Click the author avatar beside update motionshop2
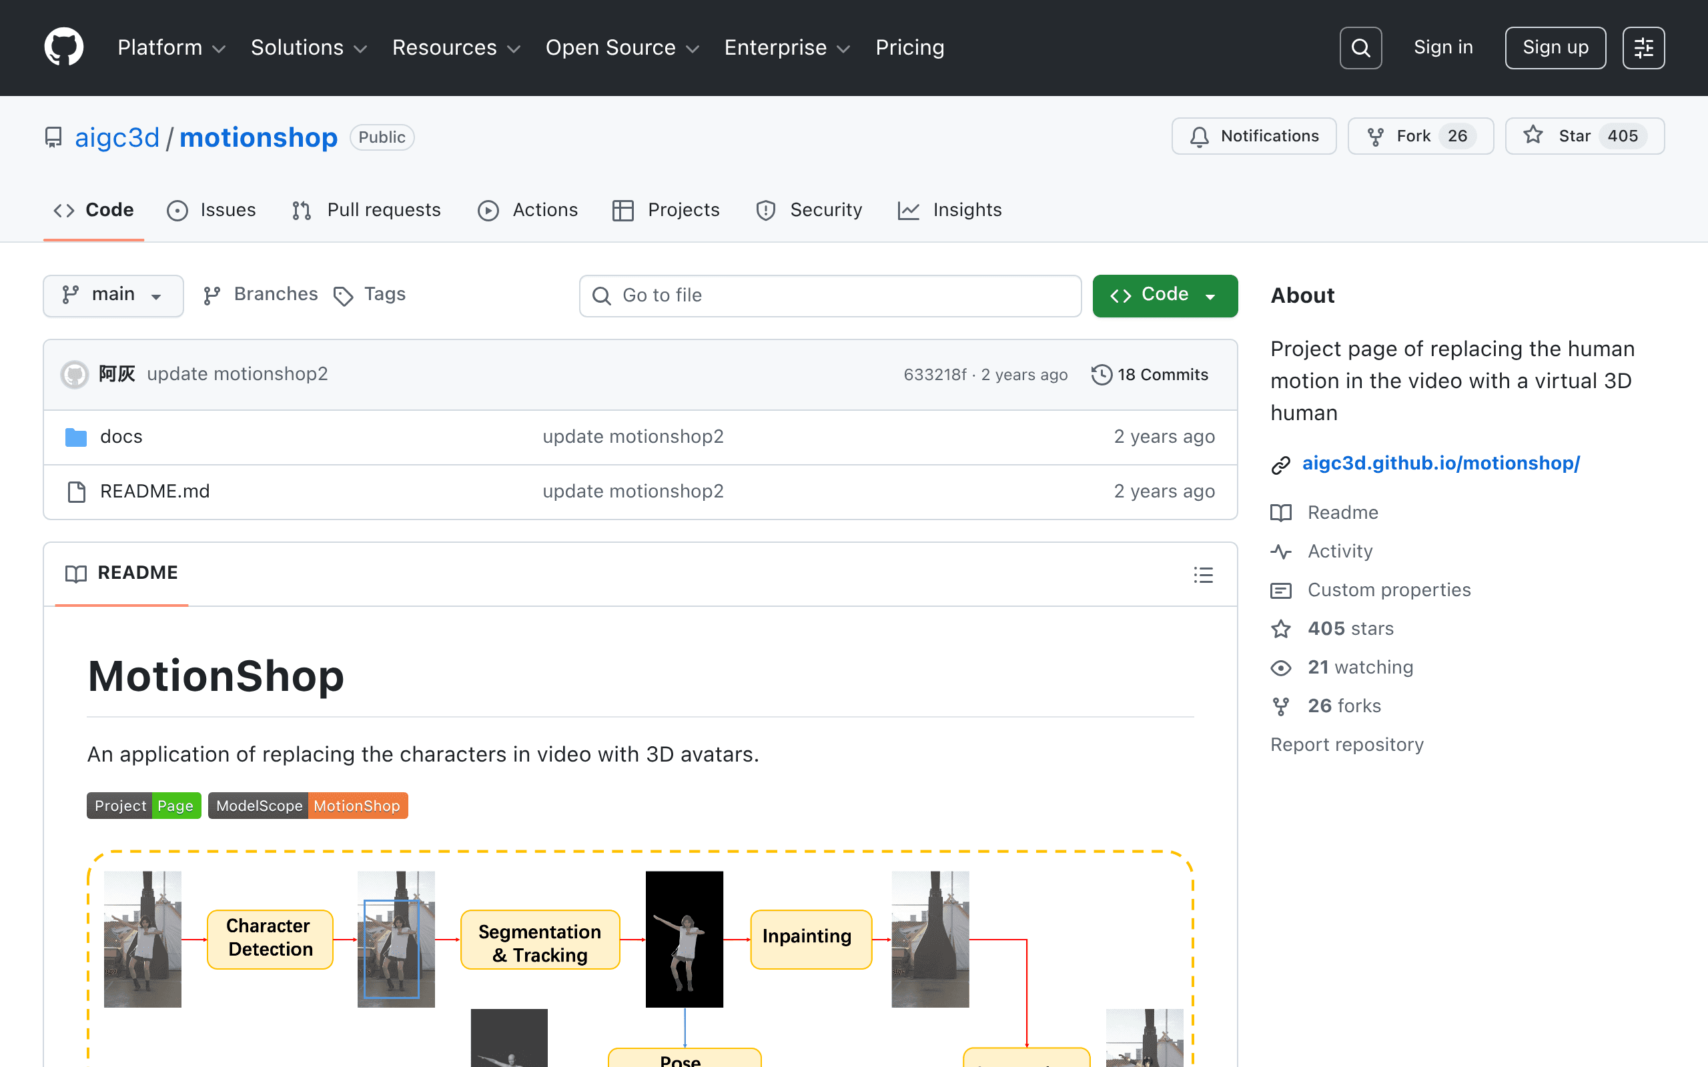The width and height of the screenshot is (1708, 1067). 75,374
